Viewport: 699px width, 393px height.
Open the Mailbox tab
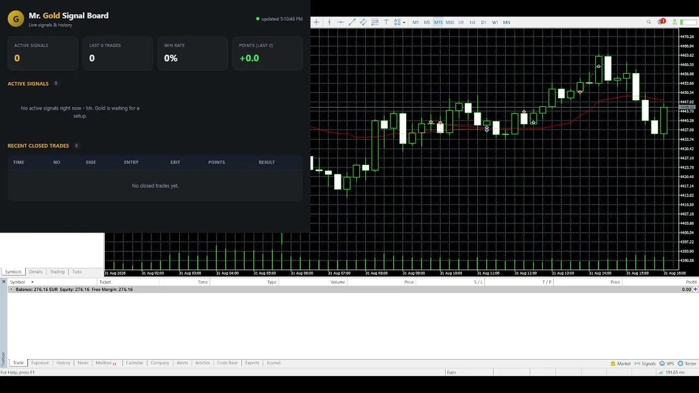(x=106, y=363)
